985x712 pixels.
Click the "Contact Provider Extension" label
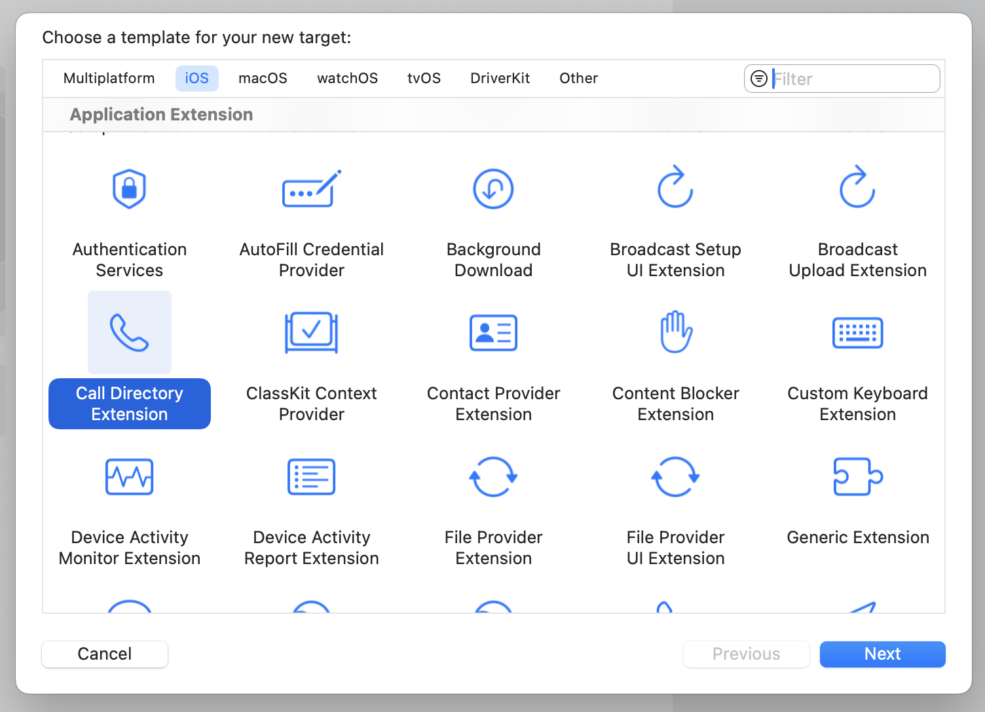click(494, 404)
